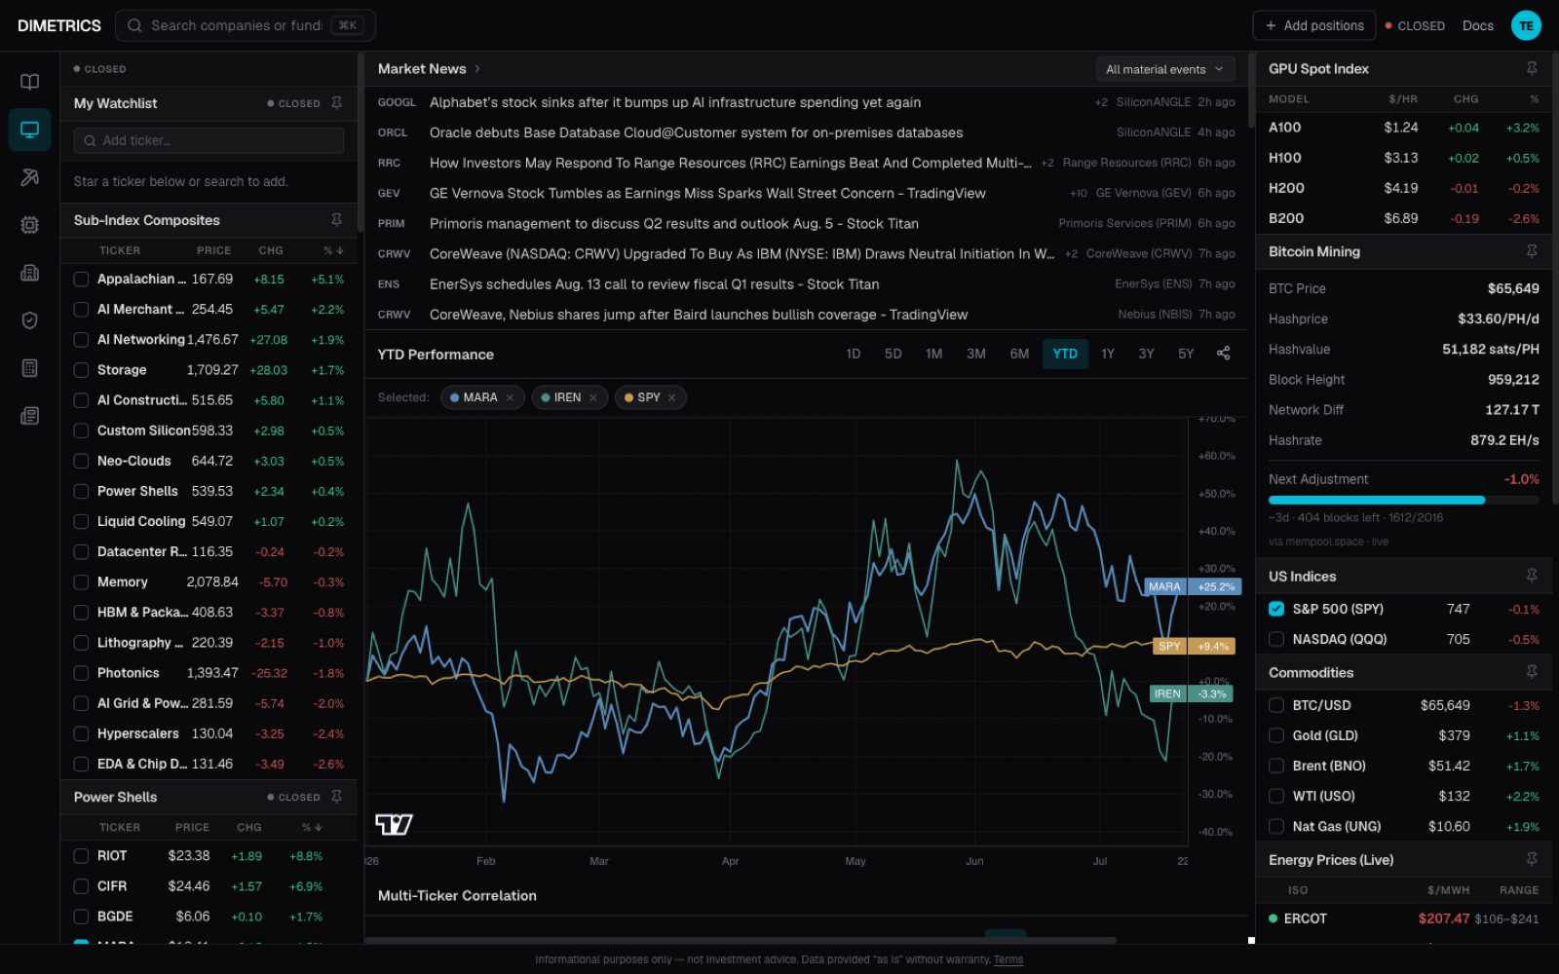Open the Terms link in footer

pyautogui.click(x=1008, y=959)
